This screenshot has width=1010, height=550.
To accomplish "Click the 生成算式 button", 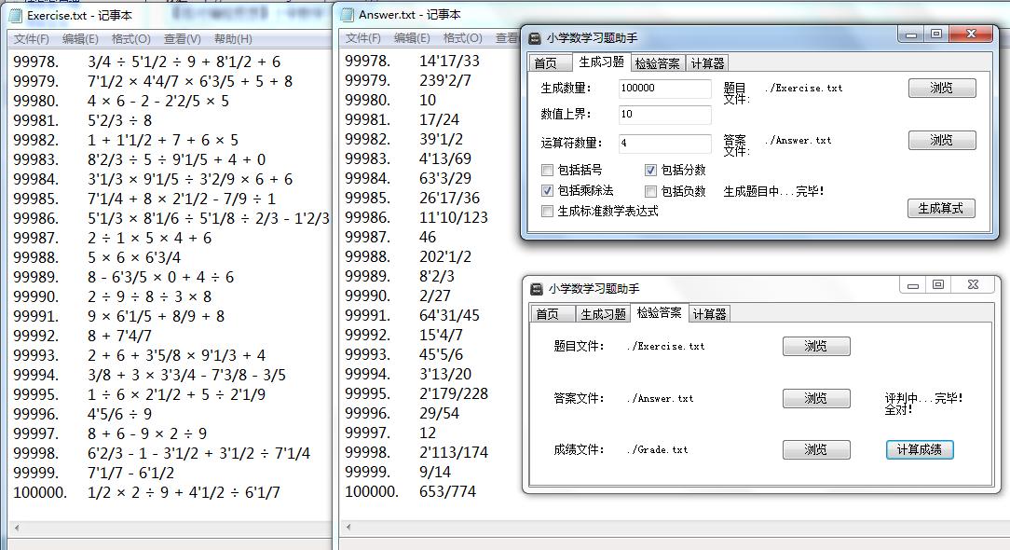I will click(941, 208).
